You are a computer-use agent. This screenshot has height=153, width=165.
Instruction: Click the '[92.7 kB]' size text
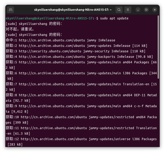click(x=22, y=101)
